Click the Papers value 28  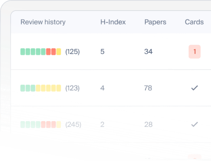pyautogui.click(x=148, y=124)
